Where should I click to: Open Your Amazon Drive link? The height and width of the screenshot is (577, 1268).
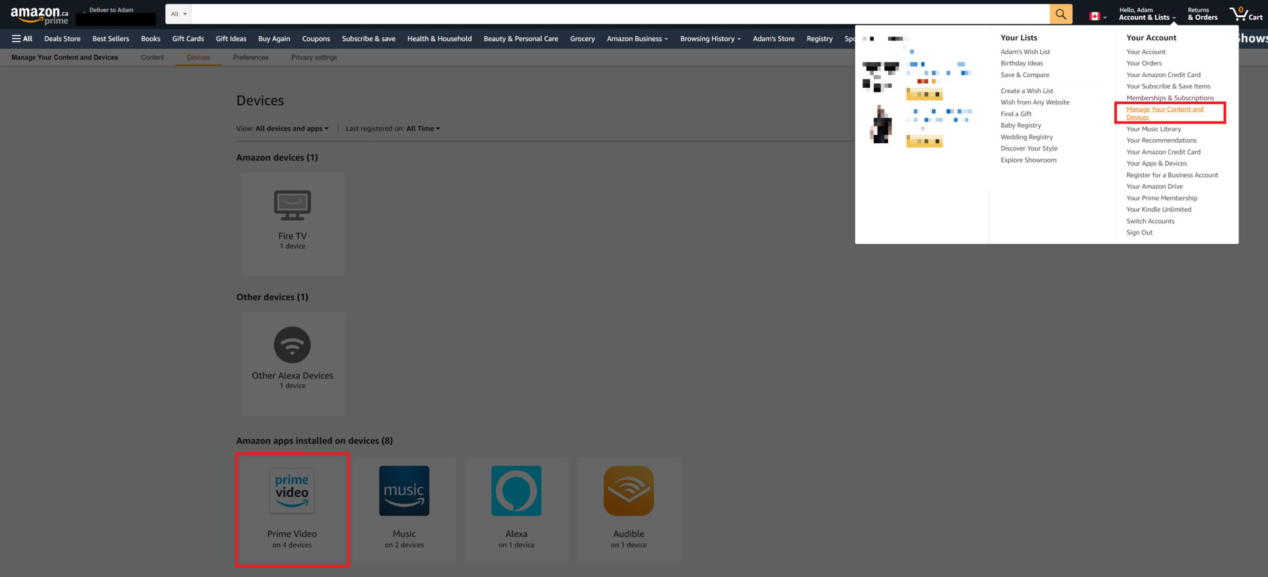(1154, 187)
